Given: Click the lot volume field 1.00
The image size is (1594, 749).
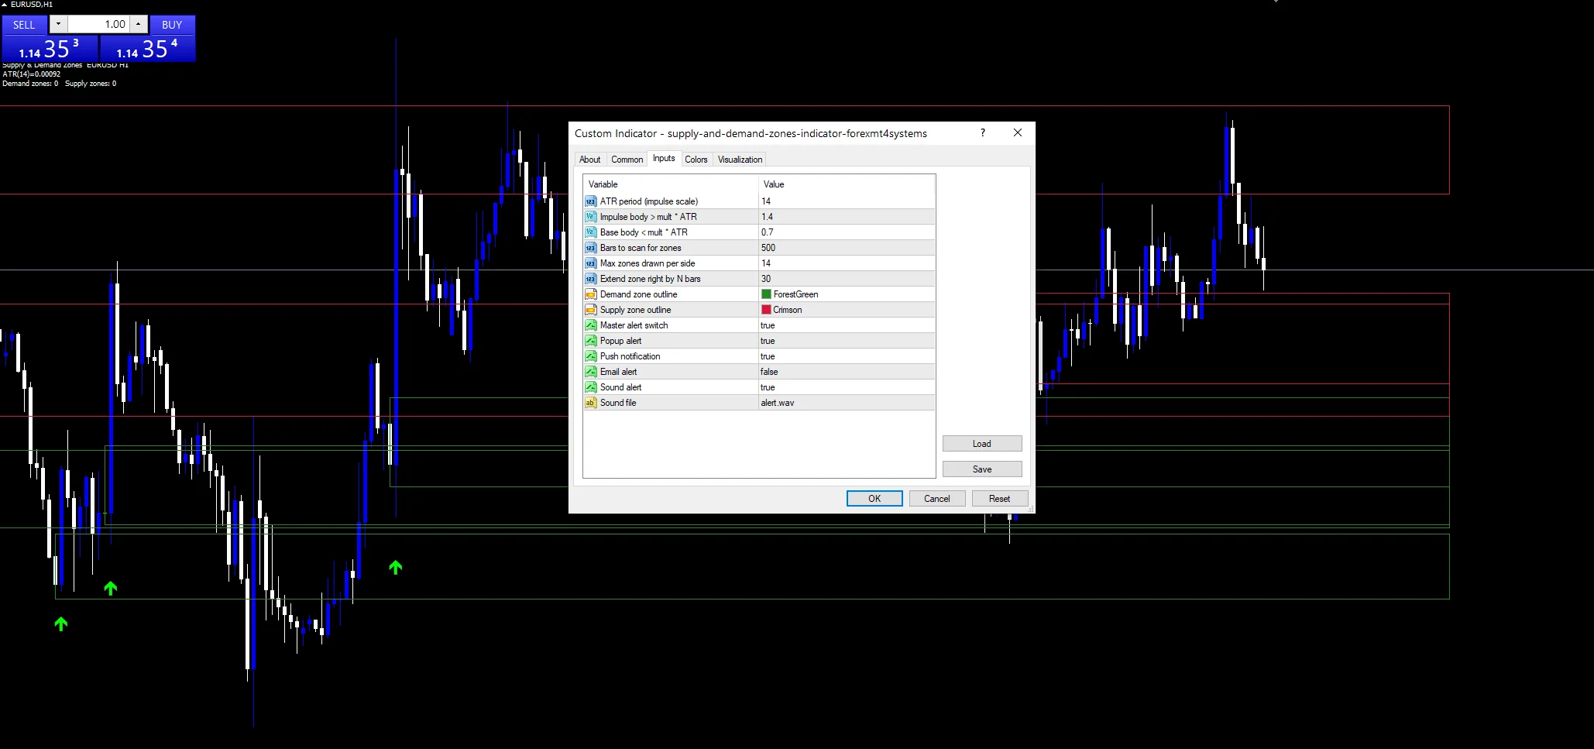Looking at the screenshot, I should 98,24.
